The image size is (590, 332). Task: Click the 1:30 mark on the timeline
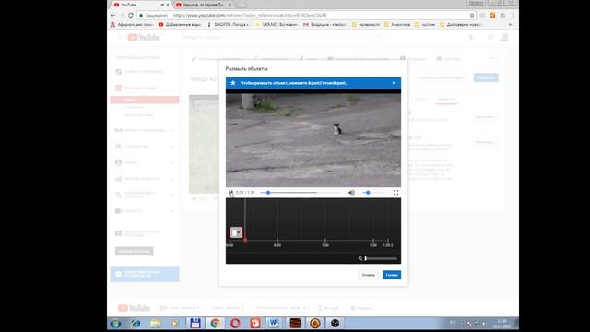[372, 245]
